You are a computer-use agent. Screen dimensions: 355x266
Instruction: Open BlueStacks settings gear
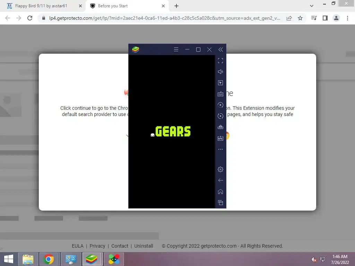pos(220,169)
